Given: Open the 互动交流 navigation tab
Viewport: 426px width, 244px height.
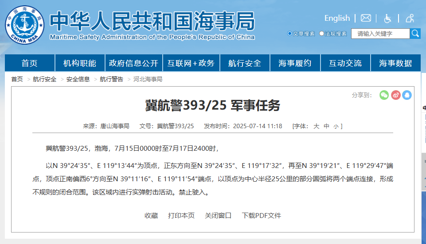Looking at the screenshot, I should pyautogui.click(x=345, y=63).
